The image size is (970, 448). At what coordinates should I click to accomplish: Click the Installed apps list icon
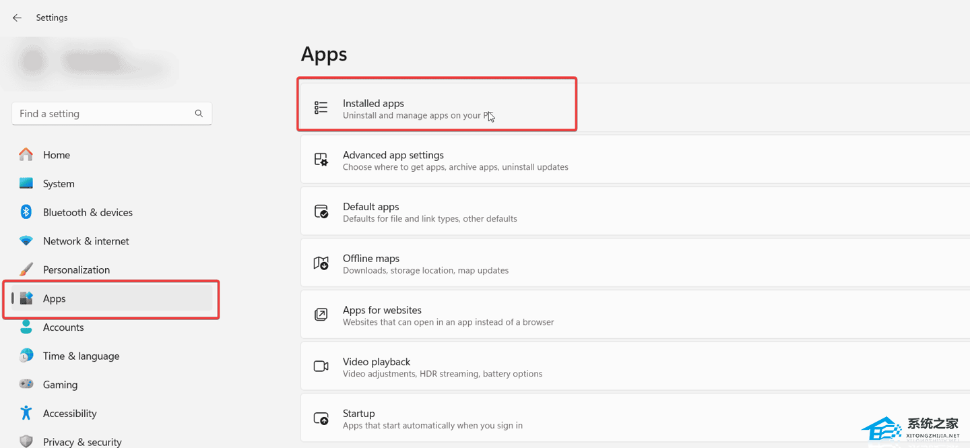tap(321, 108)
